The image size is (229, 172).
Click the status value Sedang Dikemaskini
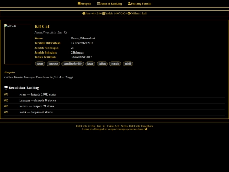pos(83,39)
